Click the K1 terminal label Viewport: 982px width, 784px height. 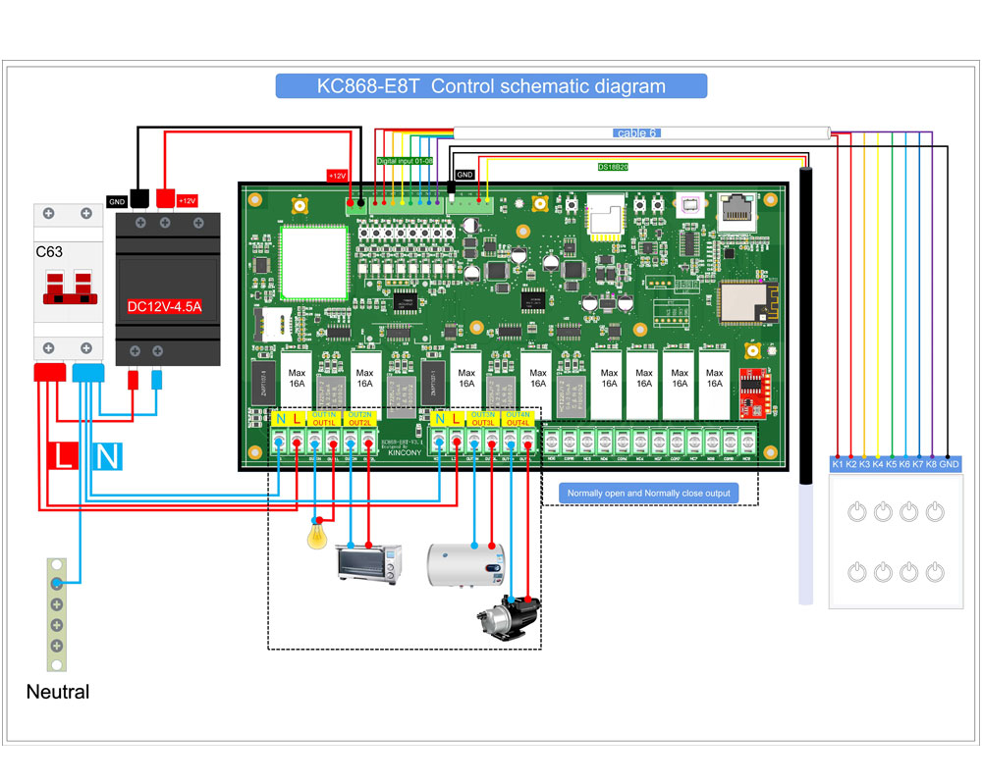(838, 463)
